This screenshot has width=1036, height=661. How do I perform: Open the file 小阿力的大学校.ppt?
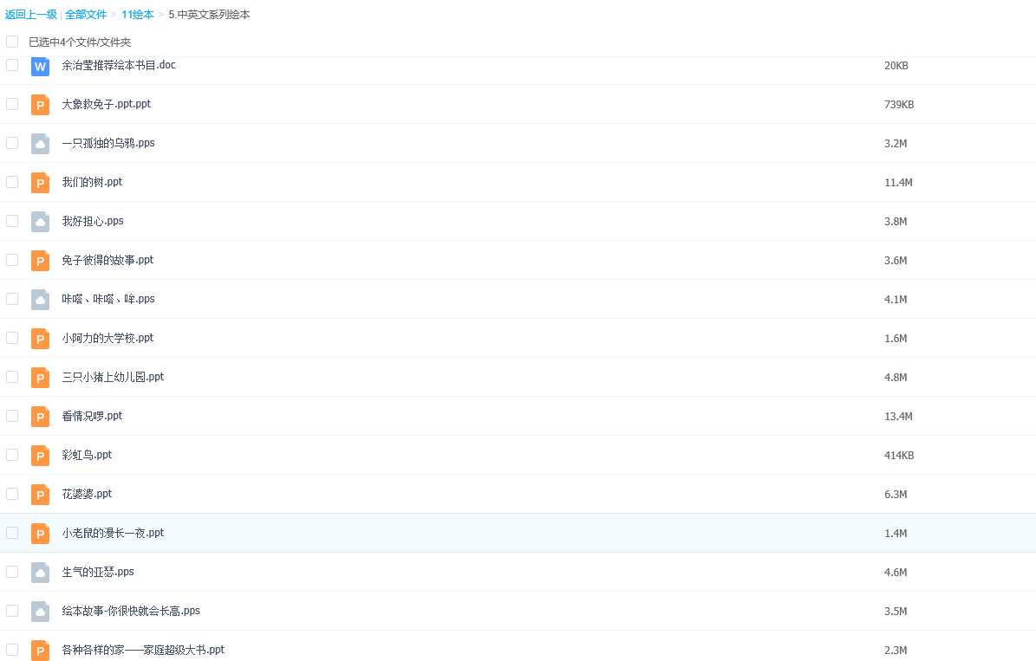tap(108, 338)
